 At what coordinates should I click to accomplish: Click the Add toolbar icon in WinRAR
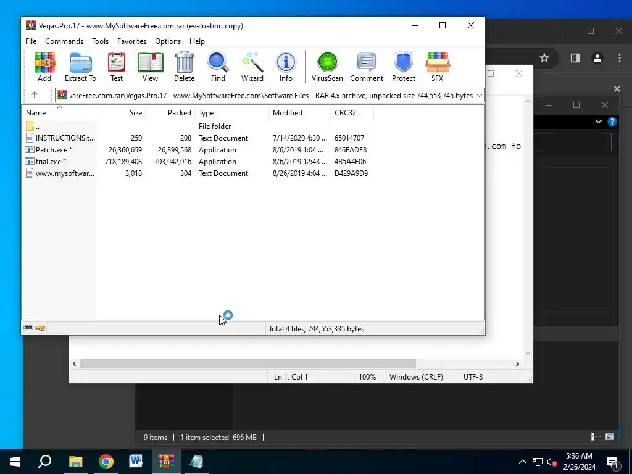tap(44, 67)
